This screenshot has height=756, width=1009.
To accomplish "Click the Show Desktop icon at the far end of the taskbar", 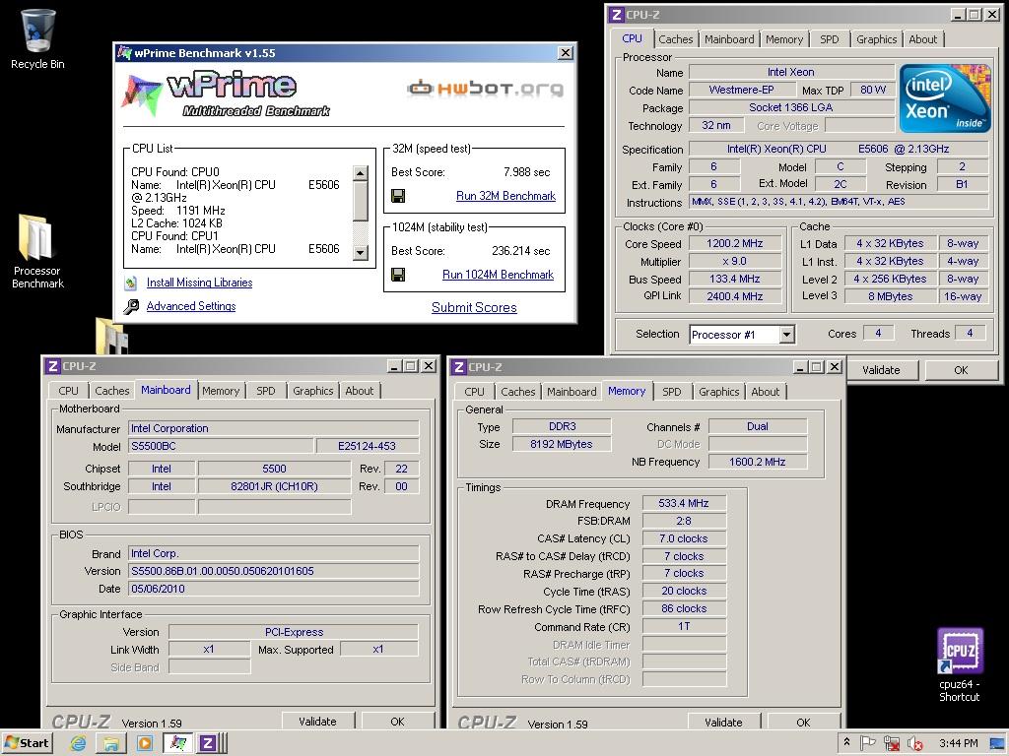I will coord(997,744).
